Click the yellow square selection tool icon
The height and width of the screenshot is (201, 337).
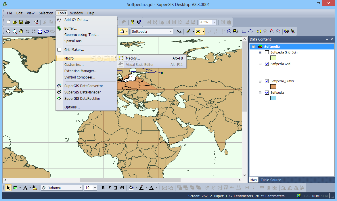click(235, 31)
